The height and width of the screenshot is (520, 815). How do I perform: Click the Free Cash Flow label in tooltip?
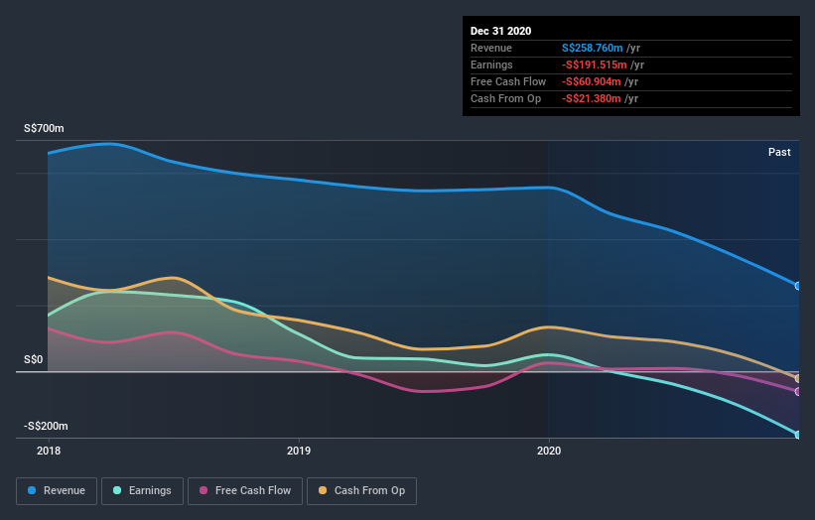[508, 81]
